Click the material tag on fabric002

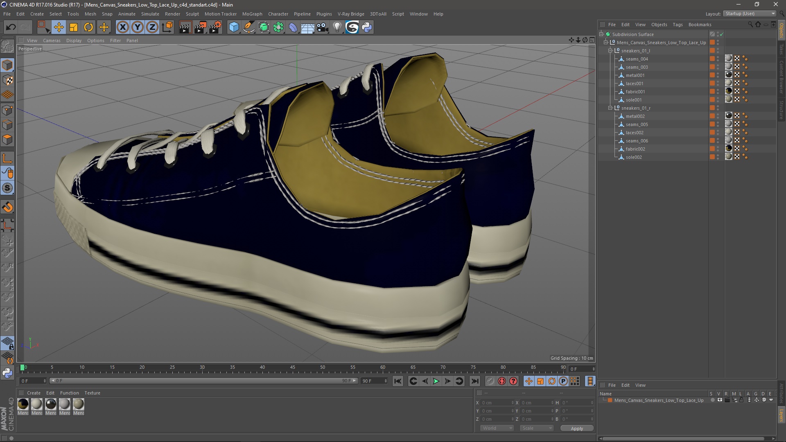[729, 149]
